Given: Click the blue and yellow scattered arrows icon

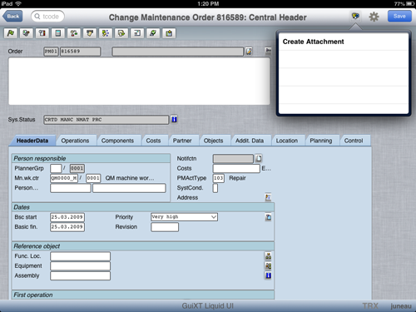Looking at the screenshot, I should [x=106, y=33].
